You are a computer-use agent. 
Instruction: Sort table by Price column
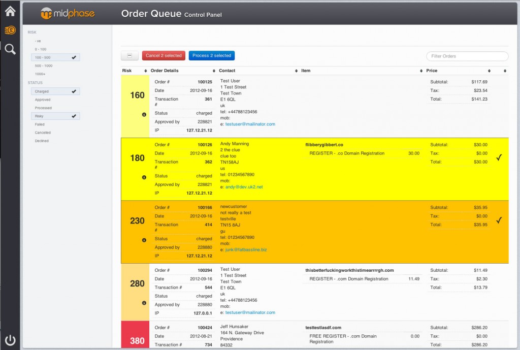432,71
